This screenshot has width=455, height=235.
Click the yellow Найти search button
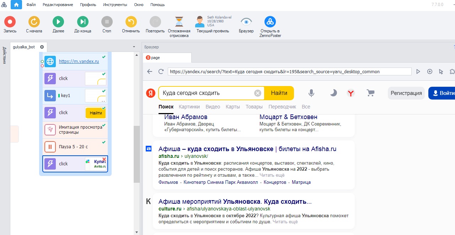[x=279, y=93]
